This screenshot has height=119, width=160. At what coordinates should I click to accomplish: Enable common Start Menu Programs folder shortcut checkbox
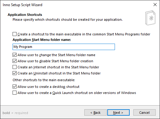tap(14, 34)
